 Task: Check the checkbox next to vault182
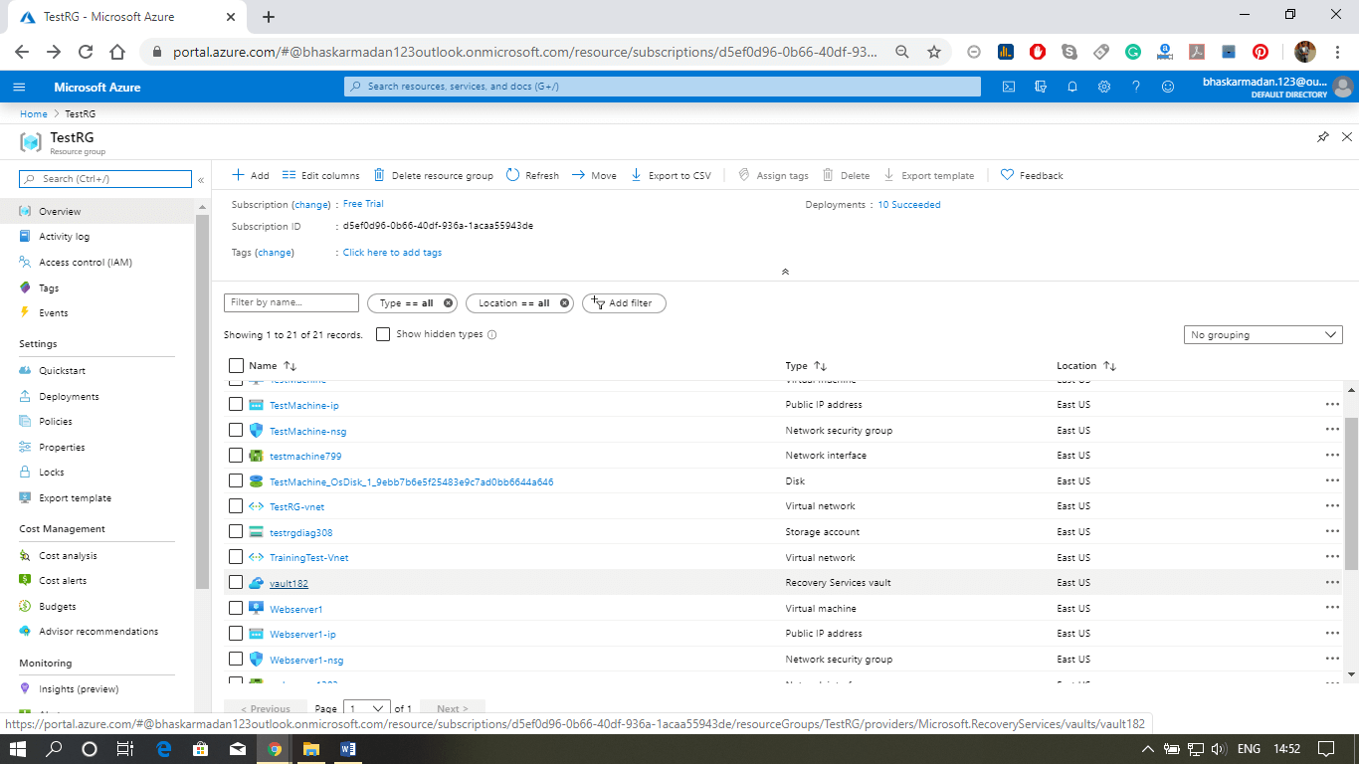click(236, 582)
